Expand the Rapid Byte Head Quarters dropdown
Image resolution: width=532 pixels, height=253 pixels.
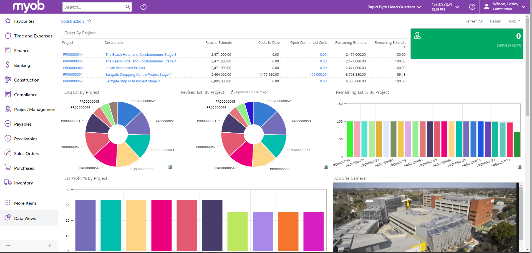tap(394, 7)
